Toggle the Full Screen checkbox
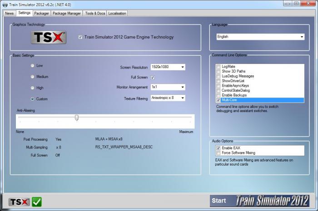Image resolution: width=318 pixels, height=211 pixels. click(153, 78)
